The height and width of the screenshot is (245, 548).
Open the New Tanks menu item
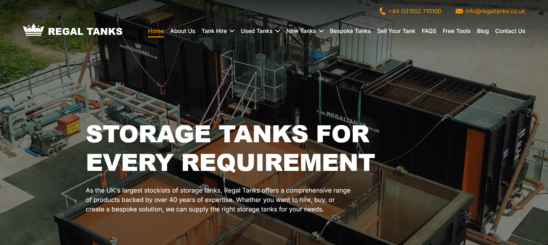(x=301, y=31)
